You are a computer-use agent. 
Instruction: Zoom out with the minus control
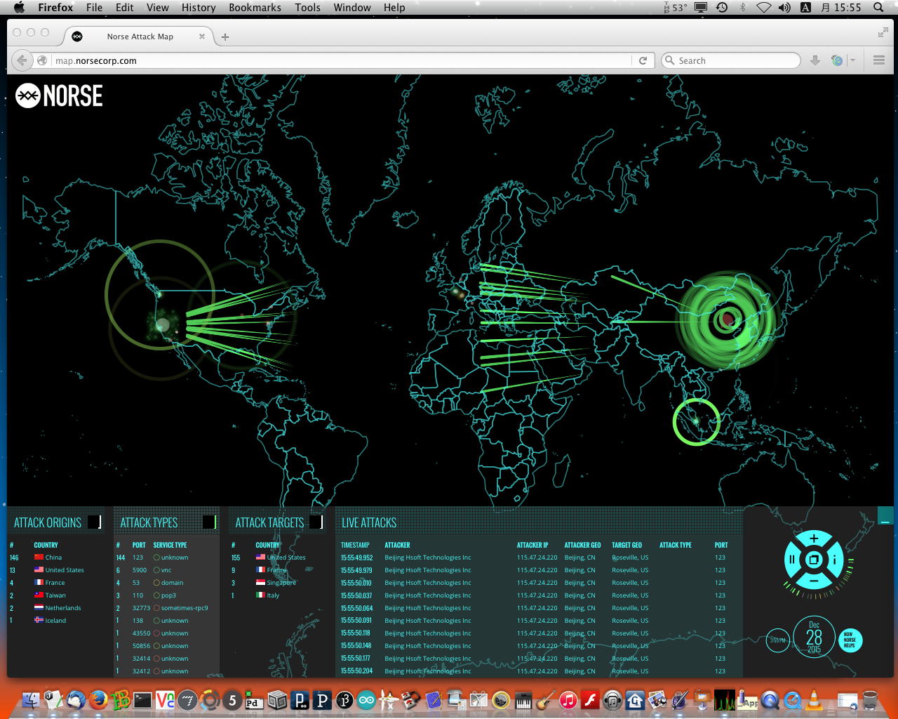813,581
